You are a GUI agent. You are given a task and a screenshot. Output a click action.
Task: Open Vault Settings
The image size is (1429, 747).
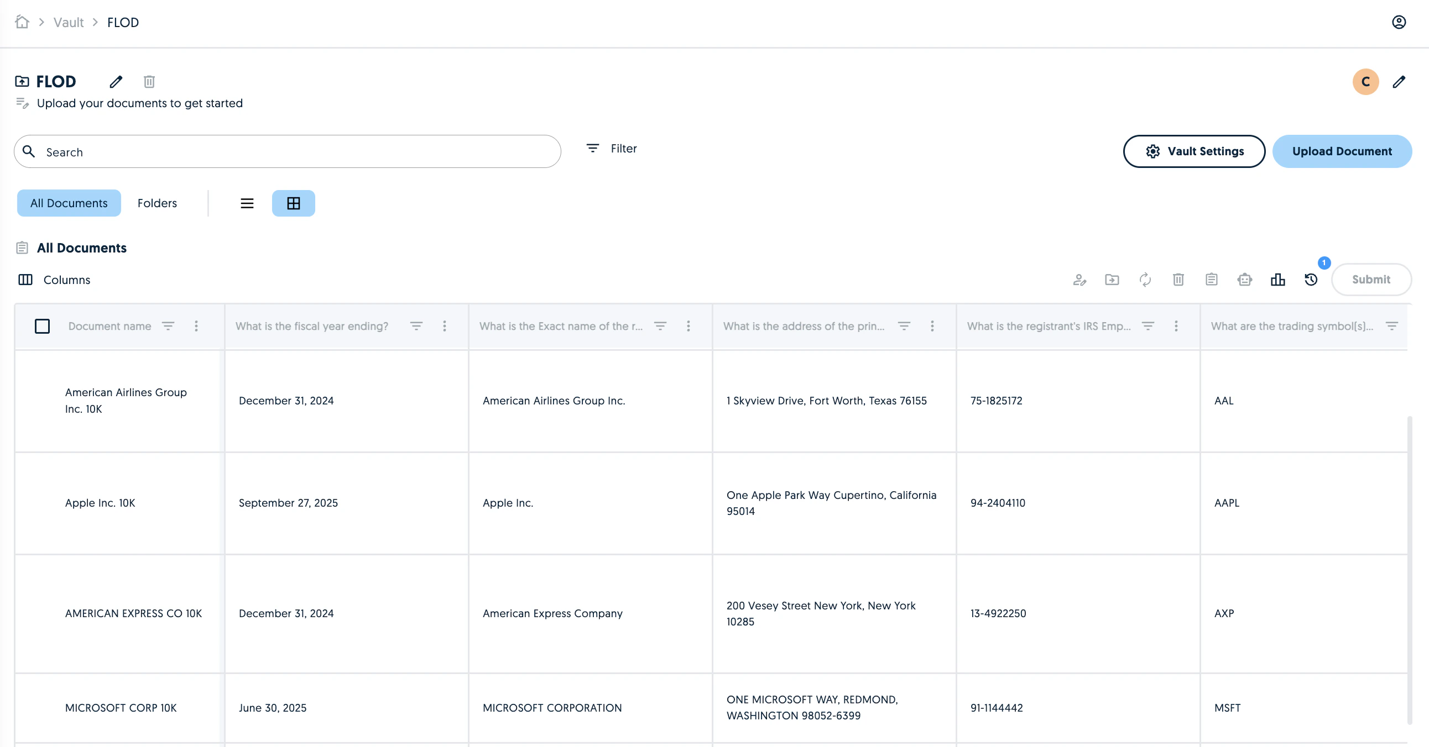1194,151
